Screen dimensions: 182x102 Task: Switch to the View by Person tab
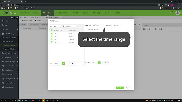coord(36,18)
